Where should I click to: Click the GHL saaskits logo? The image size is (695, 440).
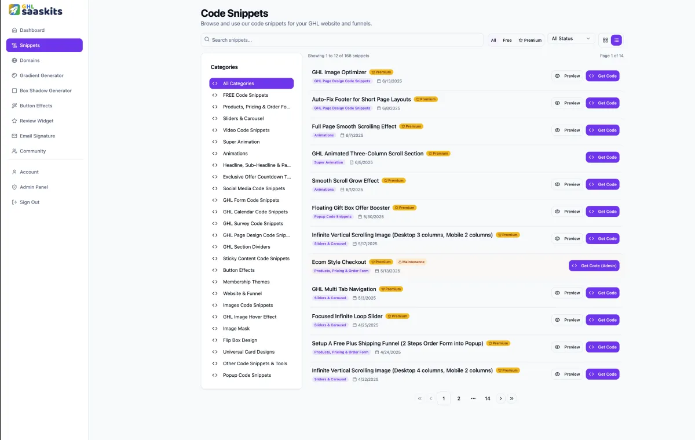coord(35,9)
